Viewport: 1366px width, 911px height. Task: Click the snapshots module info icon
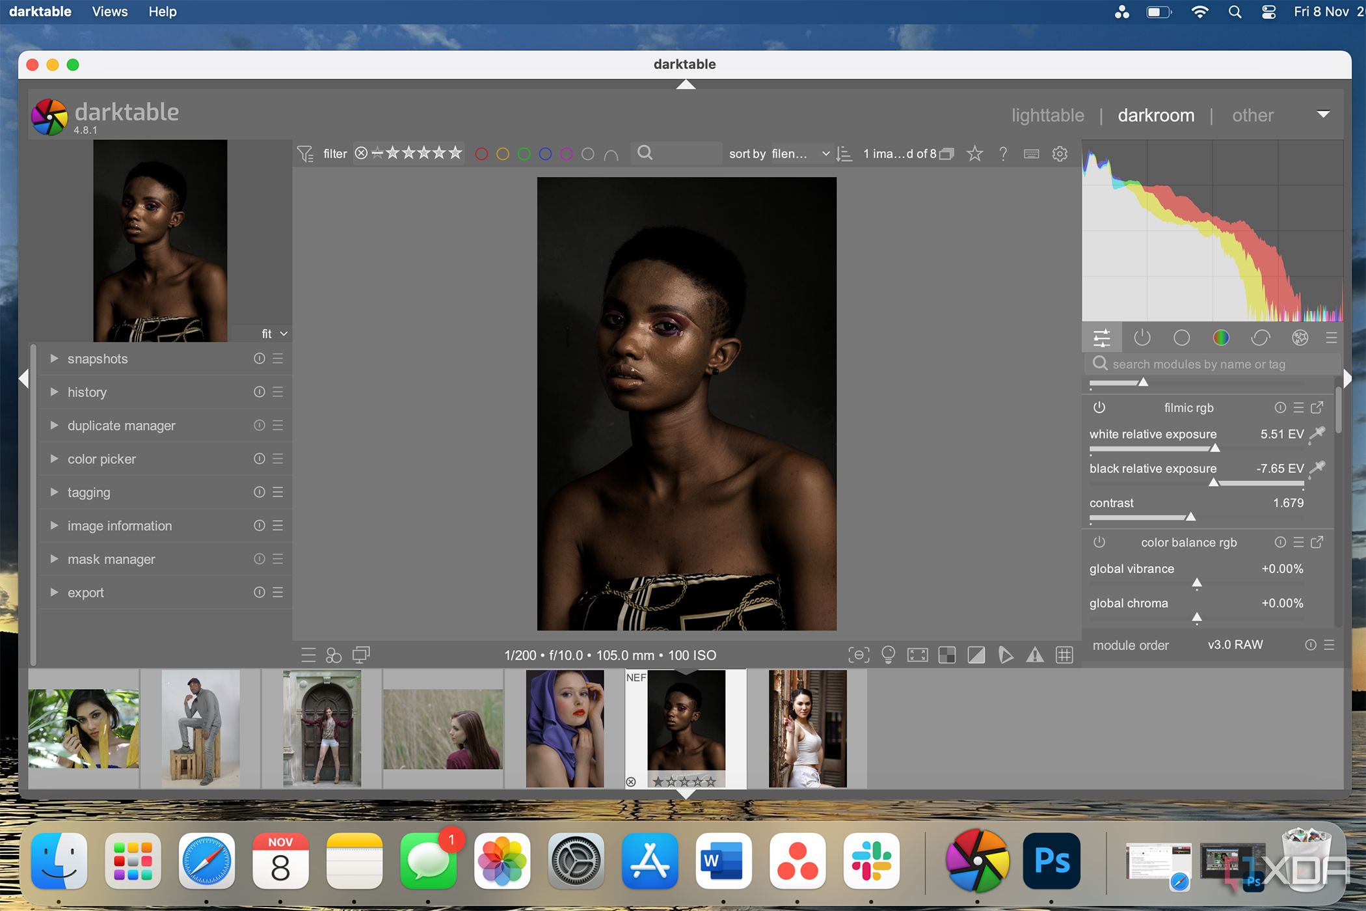tap(260, 358)
